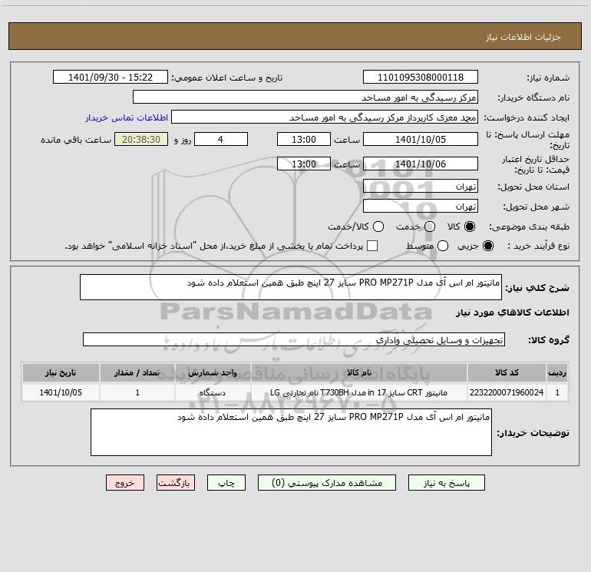Click the days remaining field showing 4

[x=221, y=139]
